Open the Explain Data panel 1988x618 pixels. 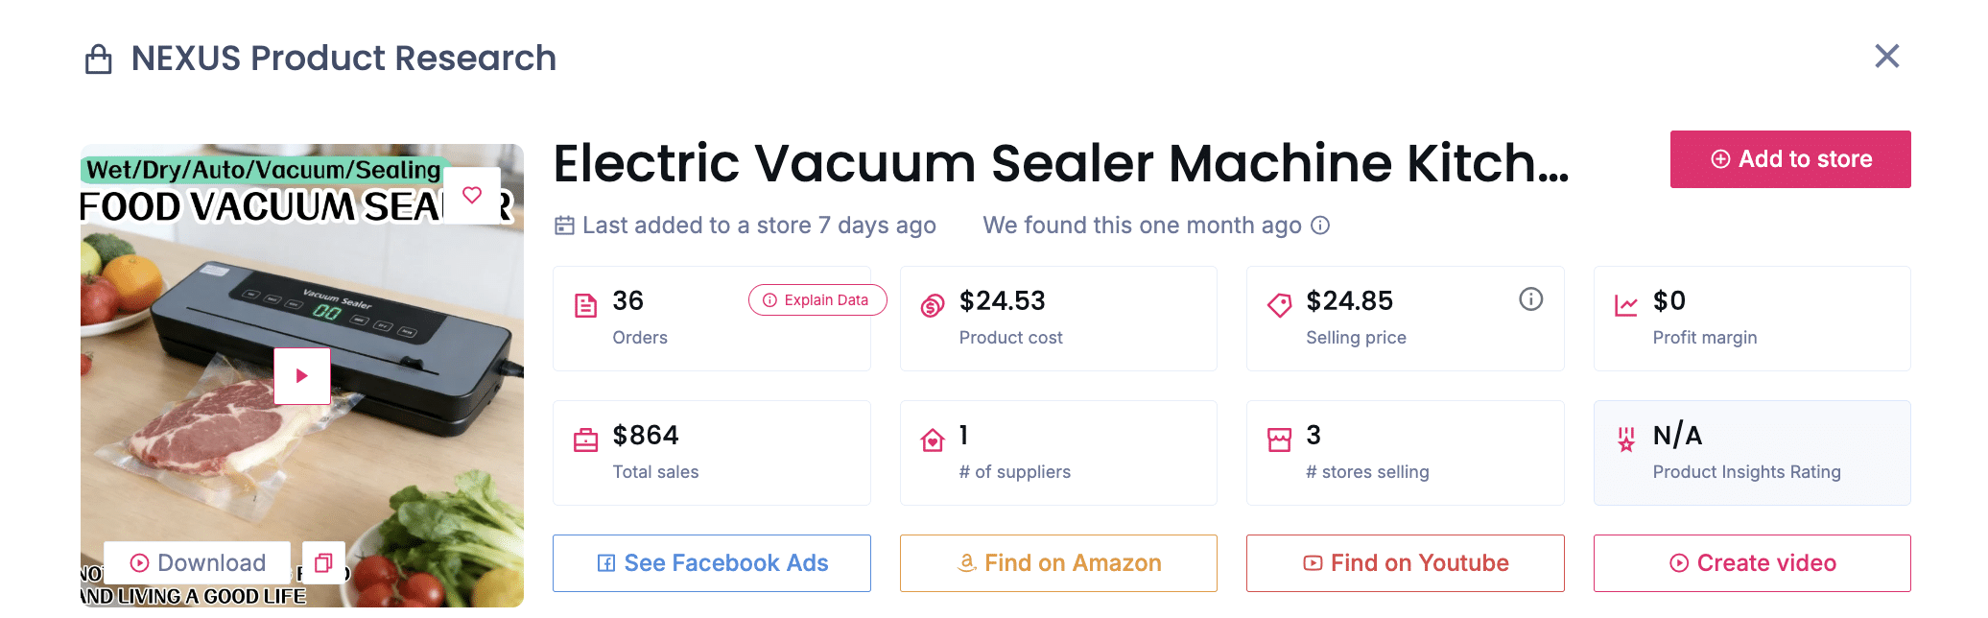tap(816, 299)
